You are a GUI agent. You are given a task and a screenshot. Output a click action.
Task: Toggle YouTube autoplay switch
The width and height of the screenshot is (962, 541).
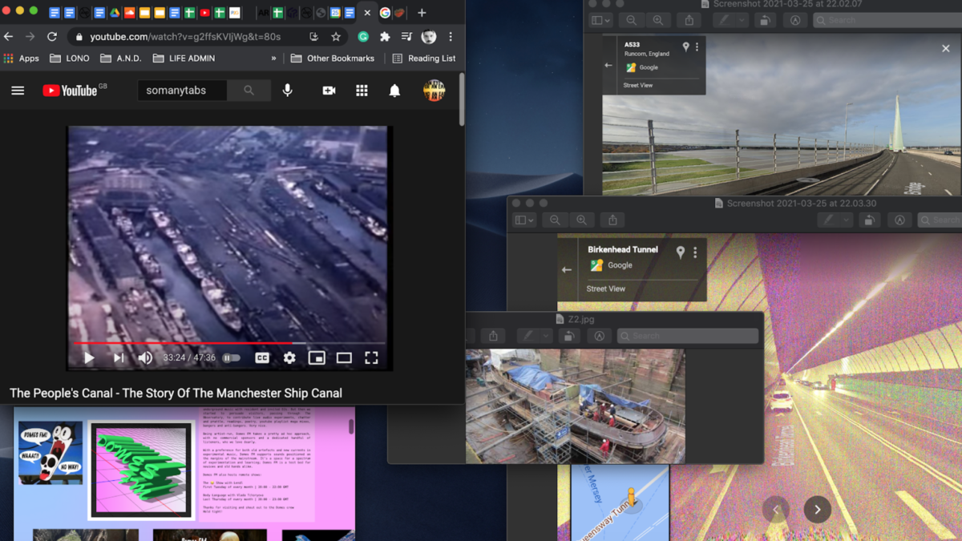(231, 358)
